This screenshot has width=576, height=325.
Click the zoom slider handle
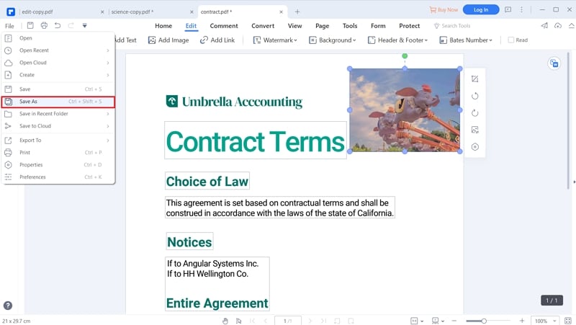tap(484, 321)
